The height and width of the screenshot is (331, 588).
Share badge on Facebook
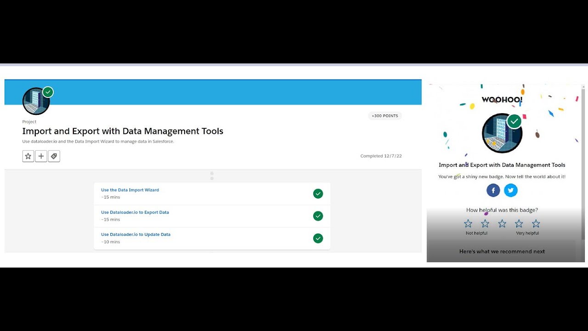[x=493, y=190]
